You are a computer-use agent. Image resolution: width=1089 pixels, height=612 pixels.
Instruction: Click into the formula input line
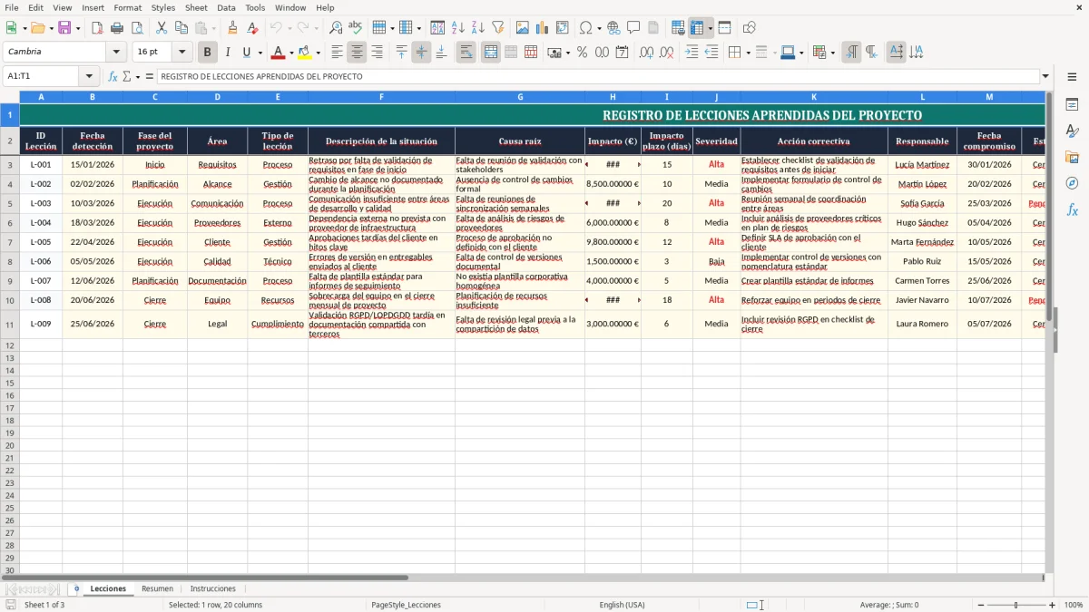click(x=597, y=76)
